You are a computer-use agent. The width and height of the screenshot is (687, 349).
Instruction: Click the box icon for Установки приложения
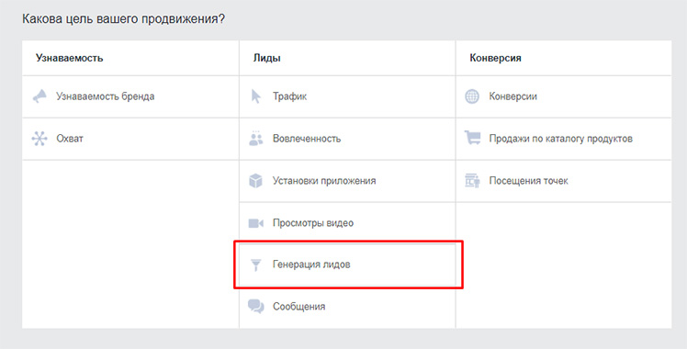(256, 181)
